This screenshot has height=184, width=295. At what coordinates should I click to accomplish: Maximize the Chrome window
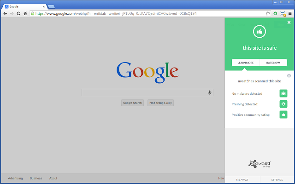coord(281,2)
